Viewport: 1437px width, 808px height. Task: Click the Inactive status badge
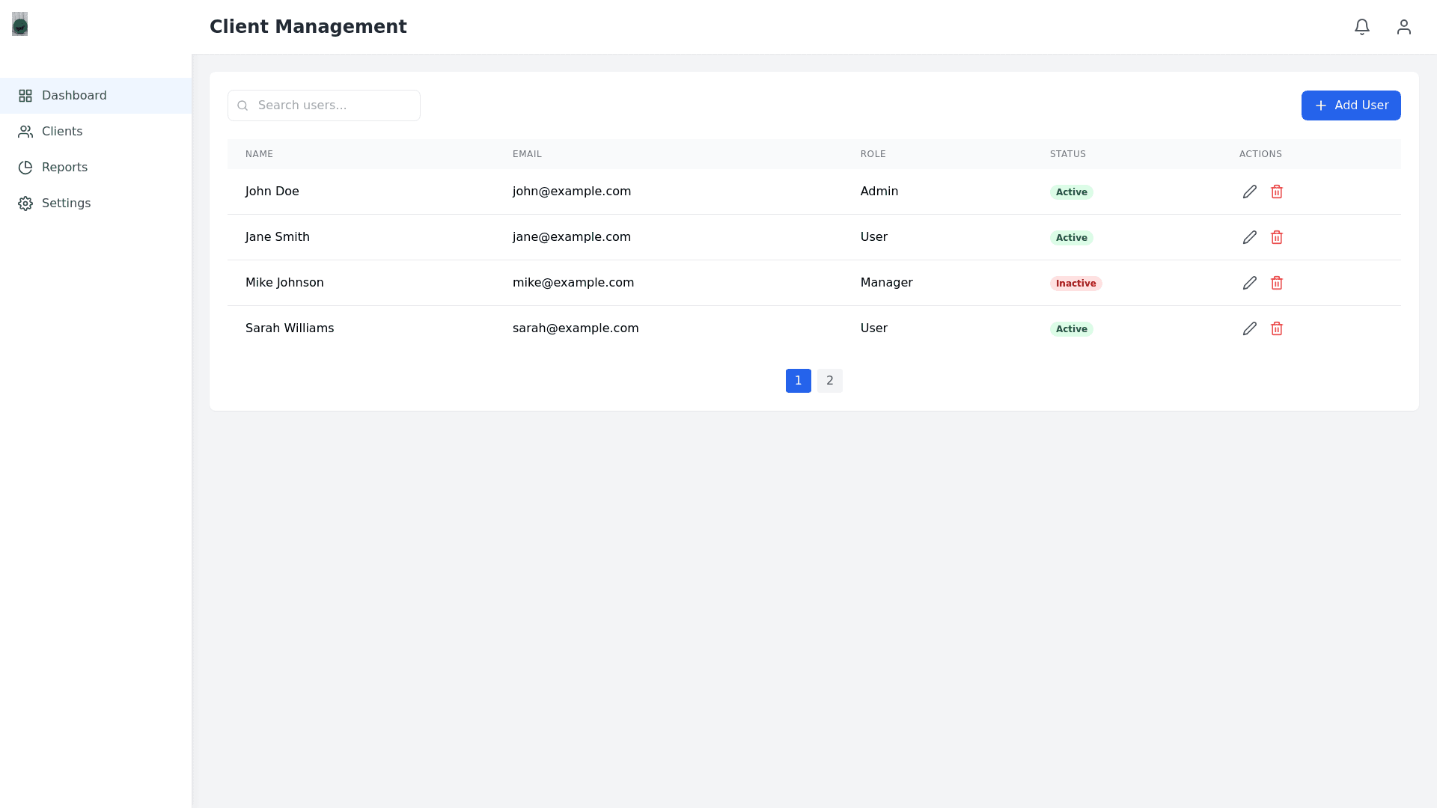1076,284
